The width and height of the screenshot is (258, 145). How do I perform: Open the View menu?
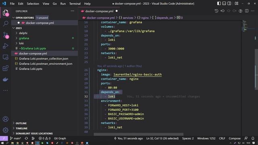point(46,4)
